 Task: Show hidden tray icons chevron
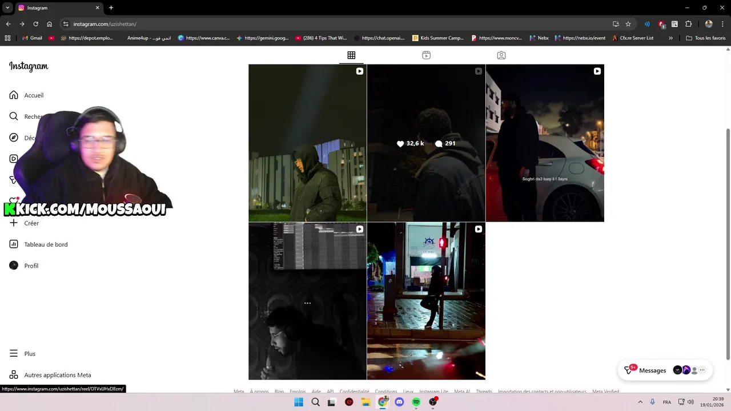tap(640, 402)
